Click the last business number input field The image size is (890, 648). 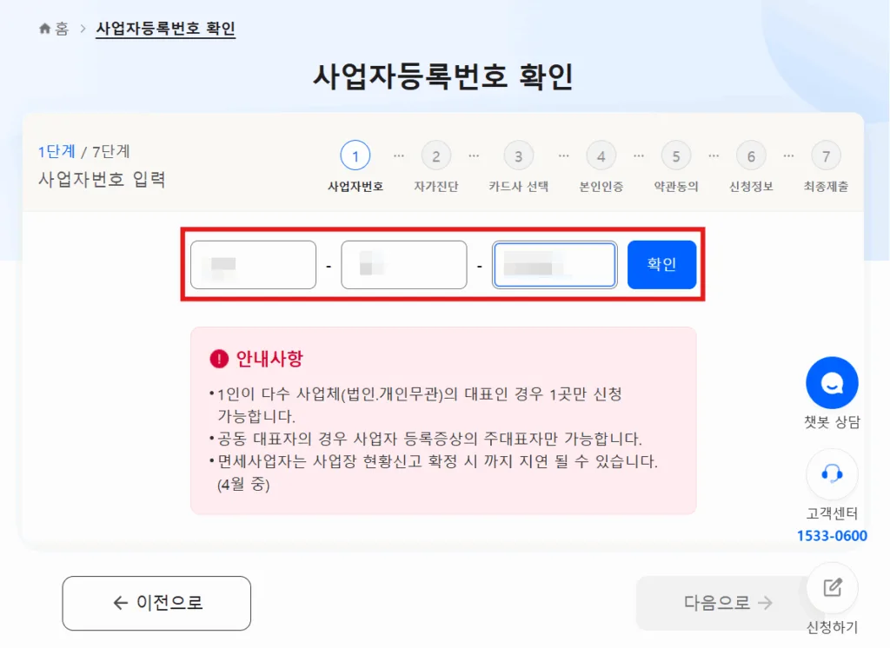pyautogui.click(x=555, y=265)
